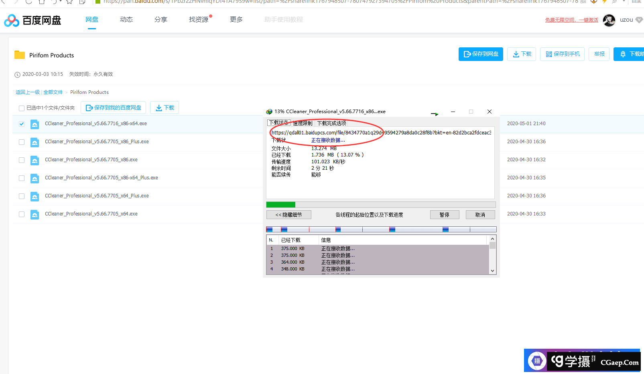
Task: Open the user avatar profile picture
Action: 609,20
